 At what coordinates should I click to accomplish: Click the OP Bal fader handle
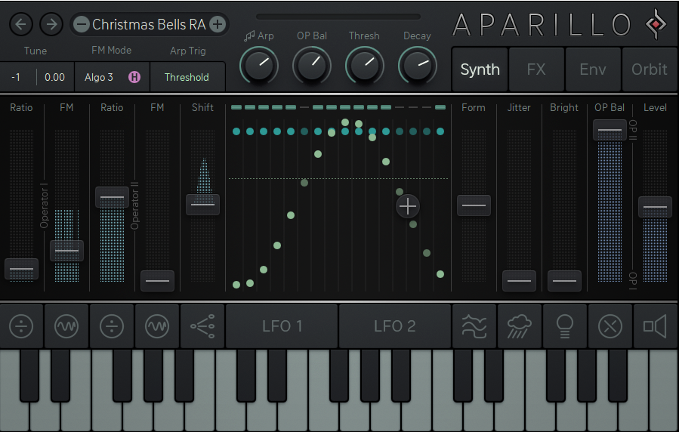coord(610,130)
